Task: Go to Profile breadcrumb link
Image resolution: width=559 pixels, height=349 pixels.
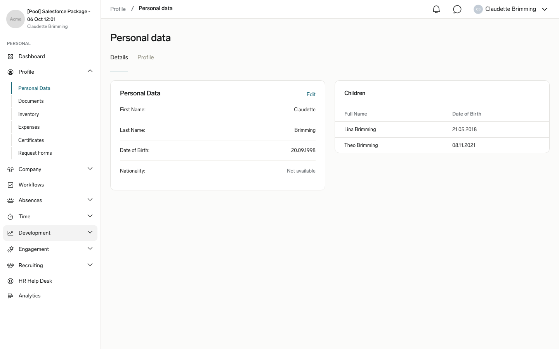Action: coord(118,9)
